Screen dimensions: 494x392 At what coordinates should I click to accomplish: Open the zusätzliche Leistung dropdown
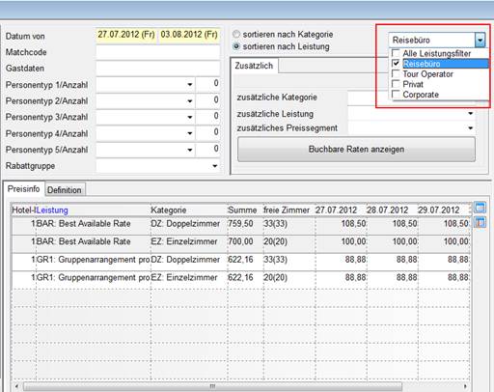pyautogui.click(x=471, y=114)
